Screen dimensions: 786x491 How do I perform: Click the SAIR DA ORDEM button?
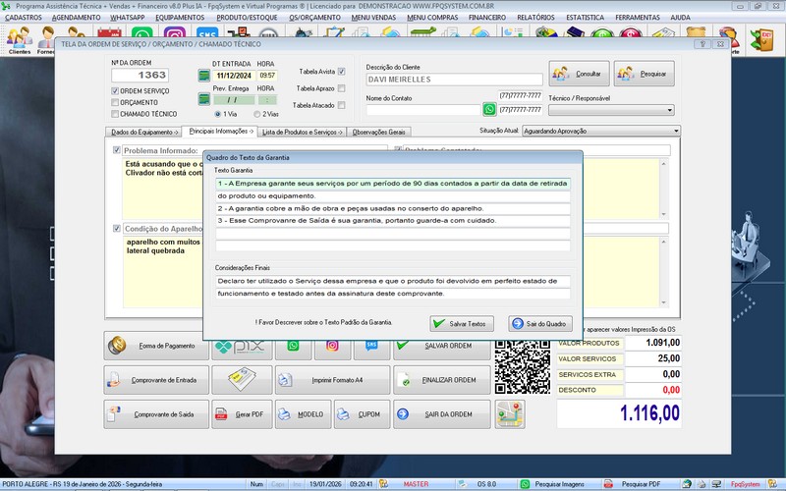pos(441,414)
